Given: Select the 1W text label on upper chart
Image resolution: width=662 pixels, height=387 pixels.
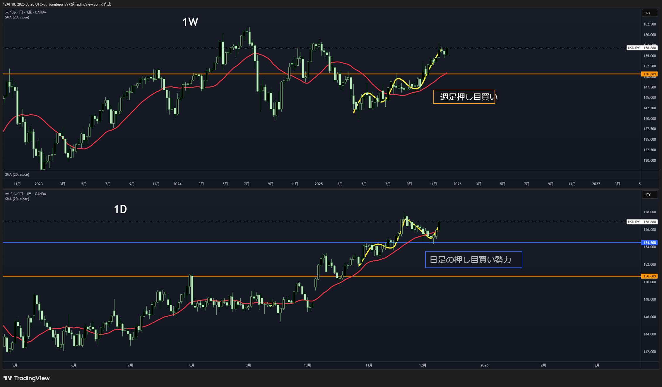Looking at the screenshot, I should click(190, 22).
